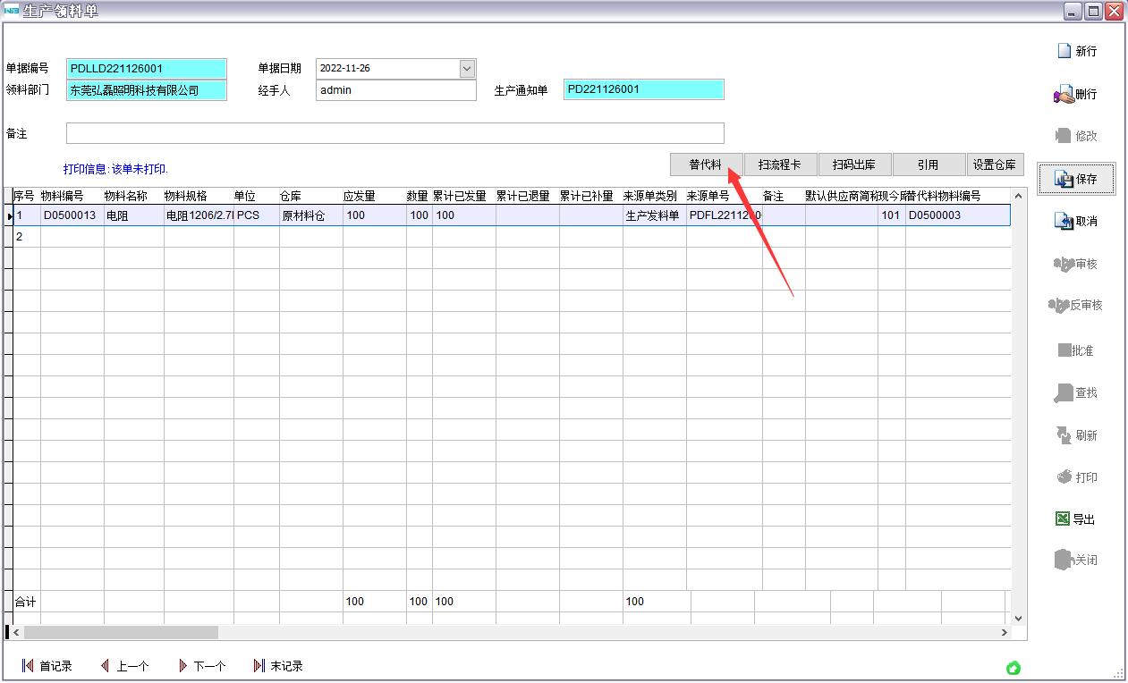Click the 扫流程卡 button

pos(780,164)
